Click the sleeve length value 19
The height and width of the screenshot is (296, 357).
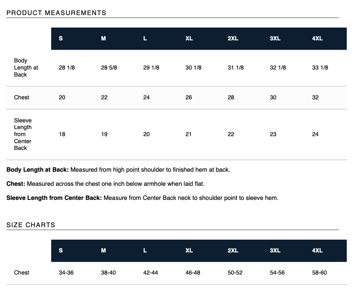pos(104,134)
